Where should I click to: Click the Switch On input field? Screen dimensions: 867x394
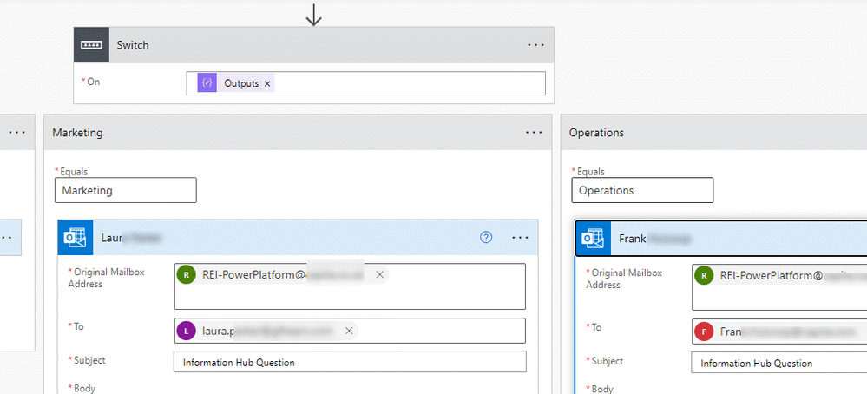(365, 83)
